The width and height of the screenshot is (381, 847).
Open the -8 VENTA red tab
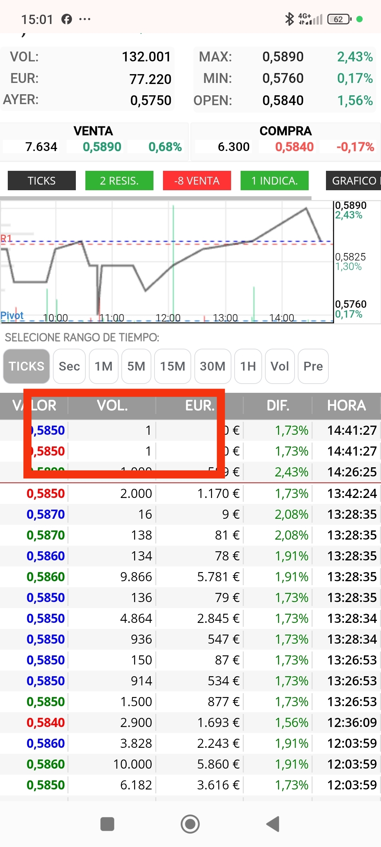(x=197, y=181)
